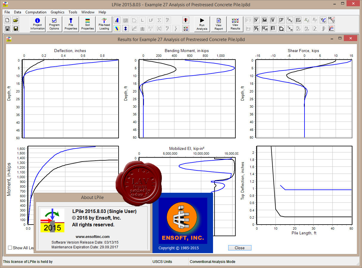
Task: Open the Window menu
Action: point(88,12)
